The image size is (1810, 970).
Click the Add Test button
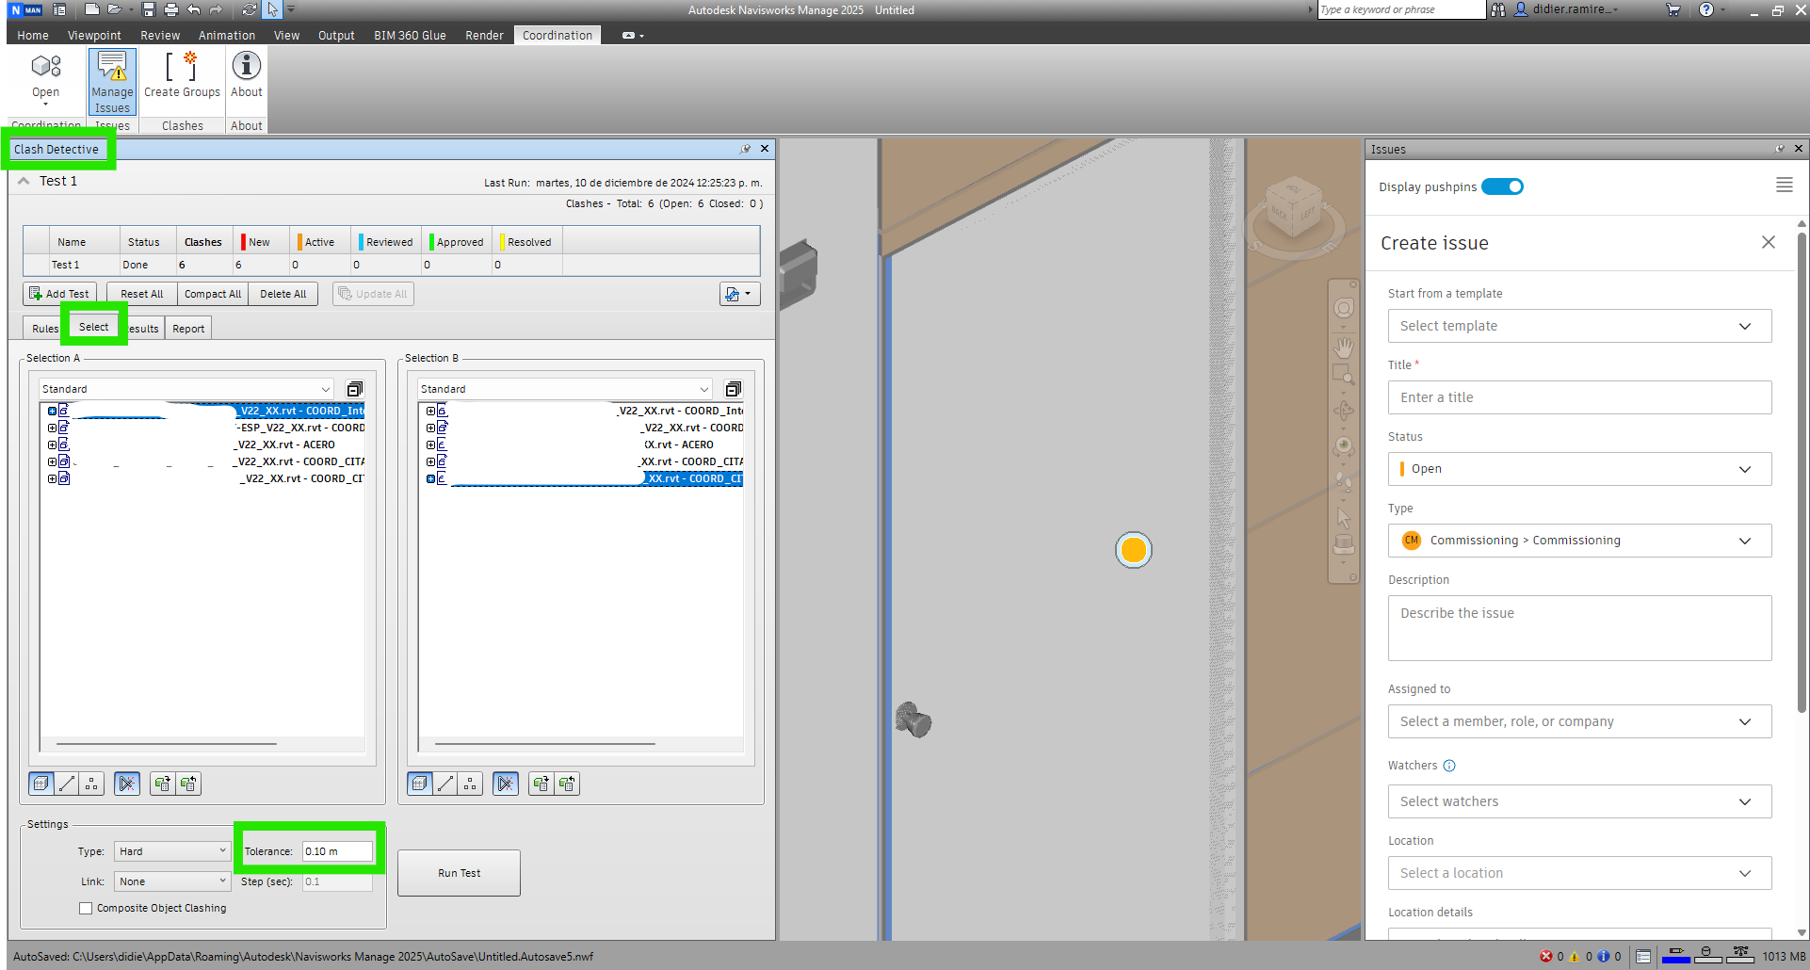(59, 294)
